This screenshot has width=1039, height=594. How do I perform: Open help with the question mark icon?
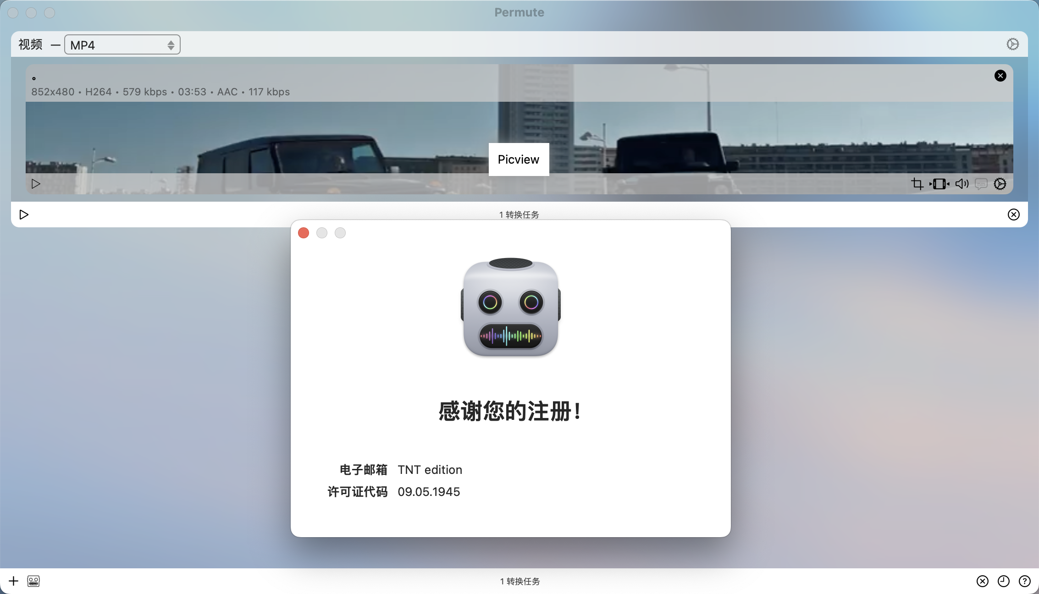pos(1025,581)
